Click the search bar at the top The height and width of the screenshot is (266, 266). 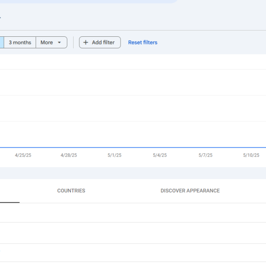point(89,1)
